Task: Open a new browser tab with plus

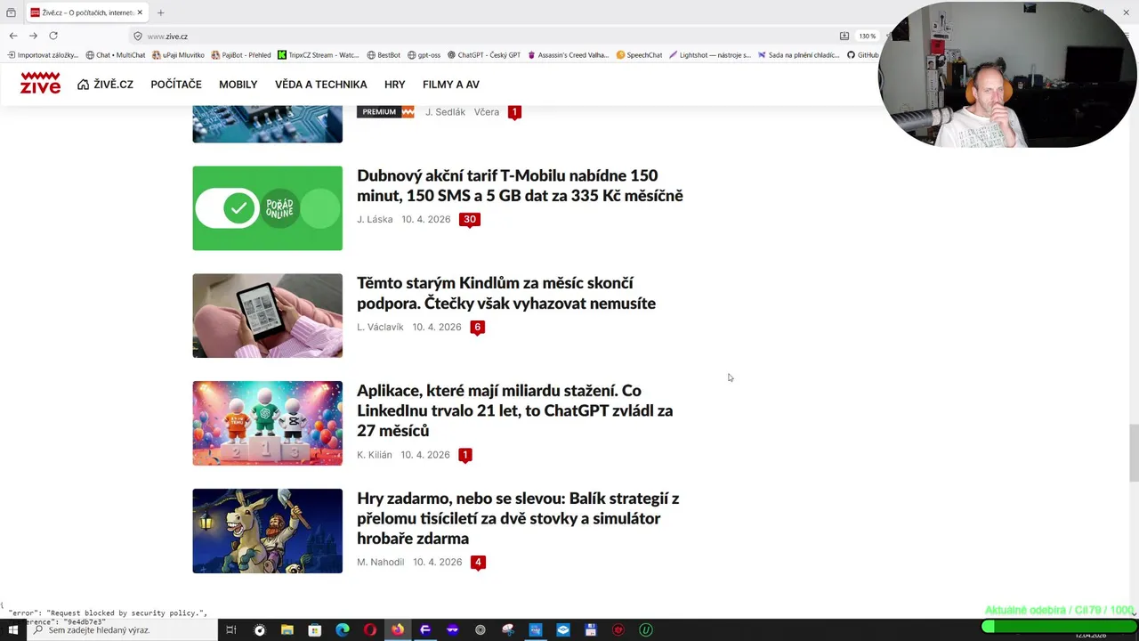Action: (160, 12)
